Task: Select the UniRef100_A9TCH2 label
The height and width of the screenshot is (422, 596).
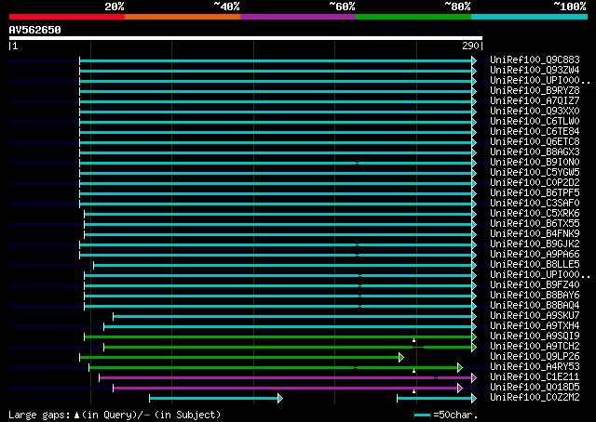Action: (535, 347)
